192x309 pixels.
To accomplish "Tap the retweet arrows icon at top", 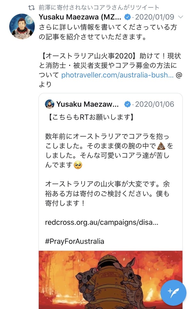I will click(31, 7).
